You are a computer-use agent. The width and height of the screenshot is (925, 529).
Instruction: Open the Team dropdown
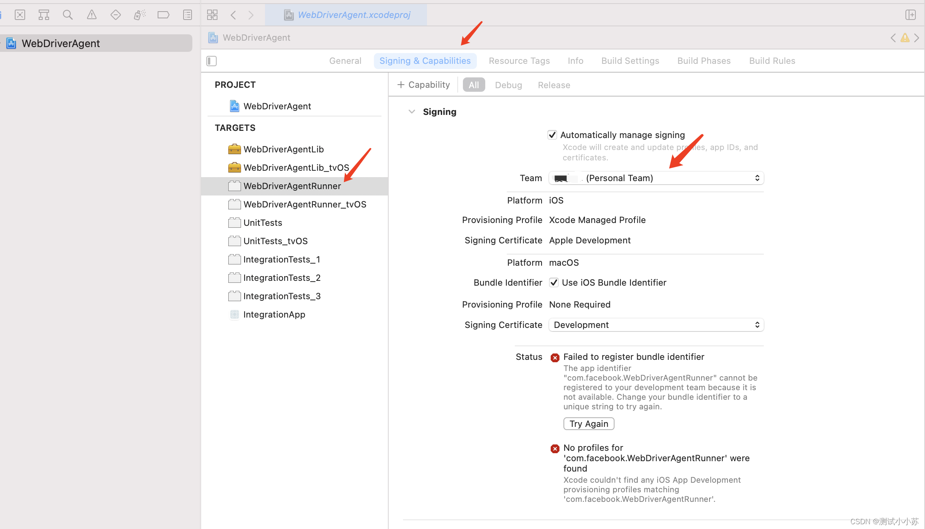pyautogui.click(x=656, y=178)
